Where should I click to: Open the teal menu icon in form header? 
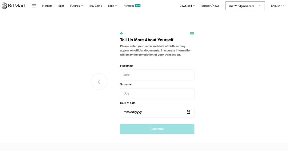192,34
